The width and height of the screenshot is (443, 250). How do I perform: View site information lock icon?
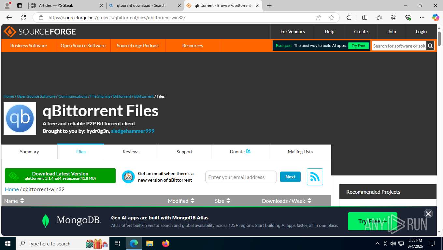(x=41, y=18)
